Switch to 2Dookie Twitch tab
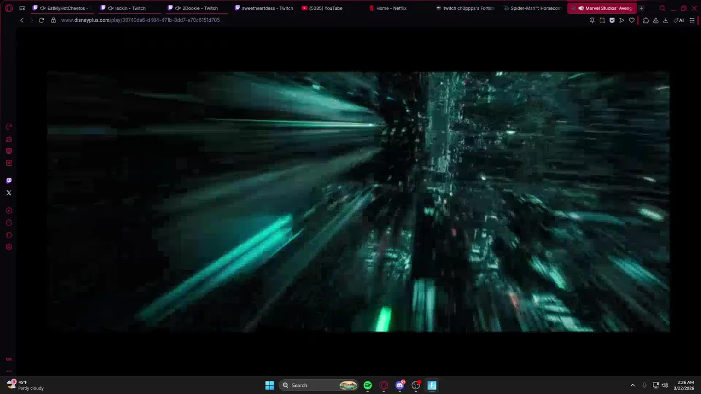This screenshot has height=394, width=701. (197, 8)
